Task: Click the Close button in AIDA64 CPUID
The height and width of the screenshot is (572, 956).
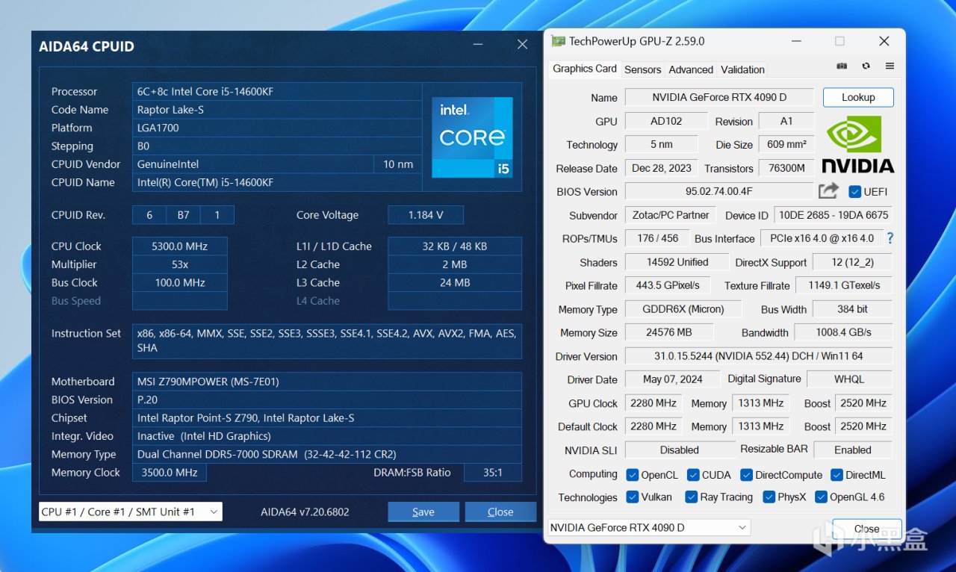Action: (x=500, y=512)
